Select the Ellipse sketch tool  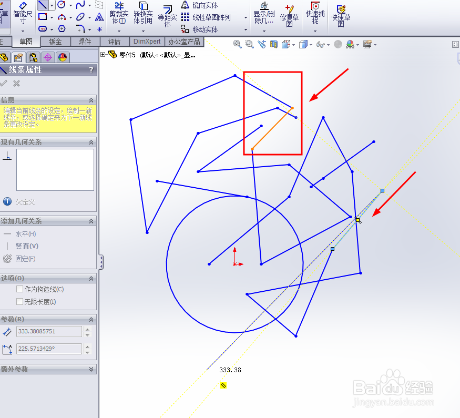(x=80, y=17)
